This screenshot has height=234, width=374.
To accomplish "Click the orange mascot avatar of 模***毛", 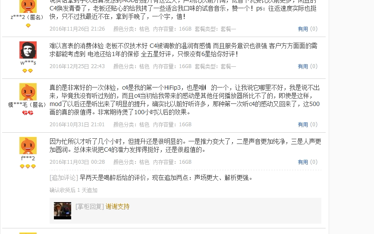I will point(28,92).
